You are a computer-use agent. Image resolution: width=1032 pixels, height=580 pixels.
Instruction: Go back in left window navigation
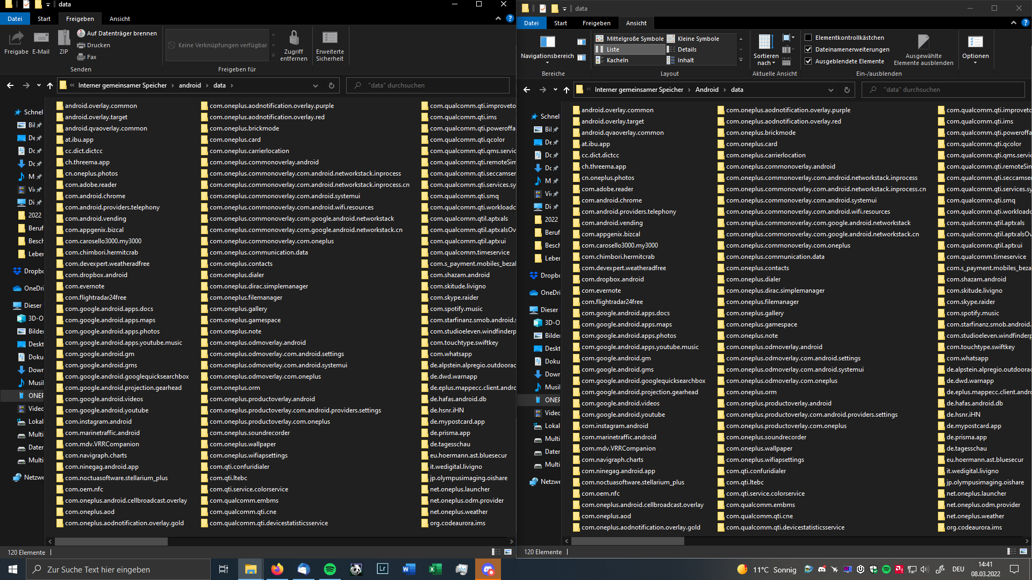[x=10, y=85]
